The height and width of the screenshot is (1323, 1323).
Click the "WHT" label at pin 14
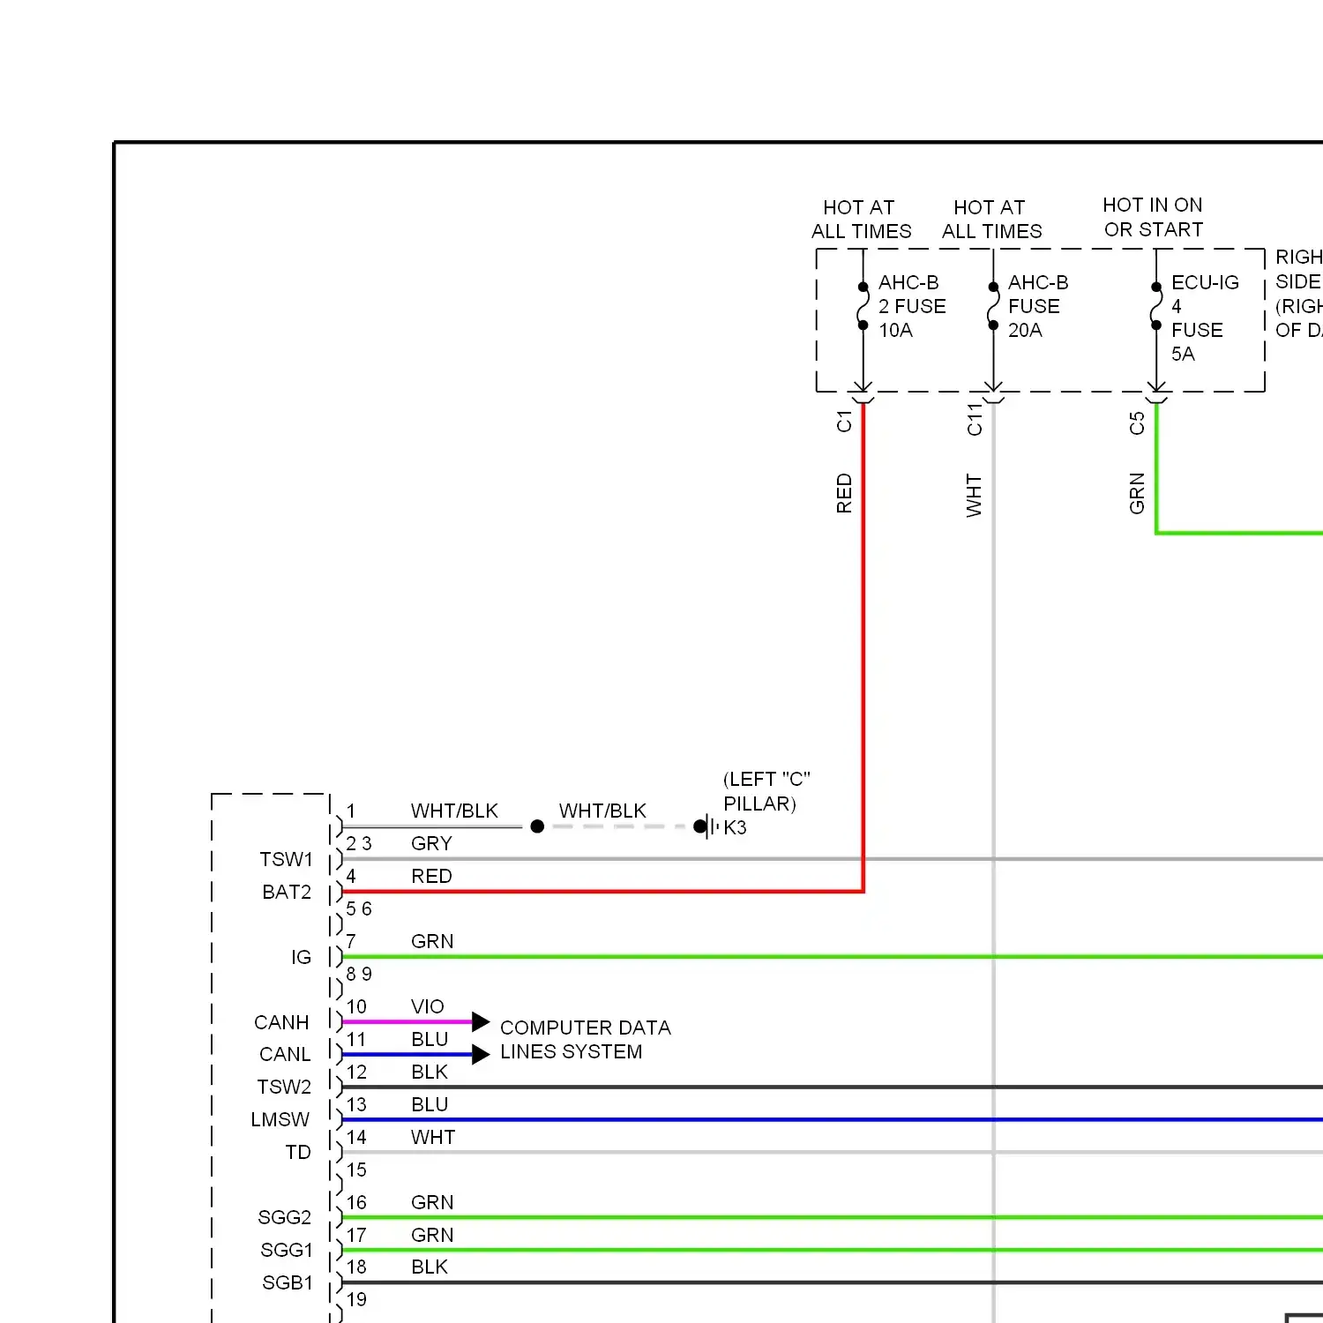pos(433,1137)
